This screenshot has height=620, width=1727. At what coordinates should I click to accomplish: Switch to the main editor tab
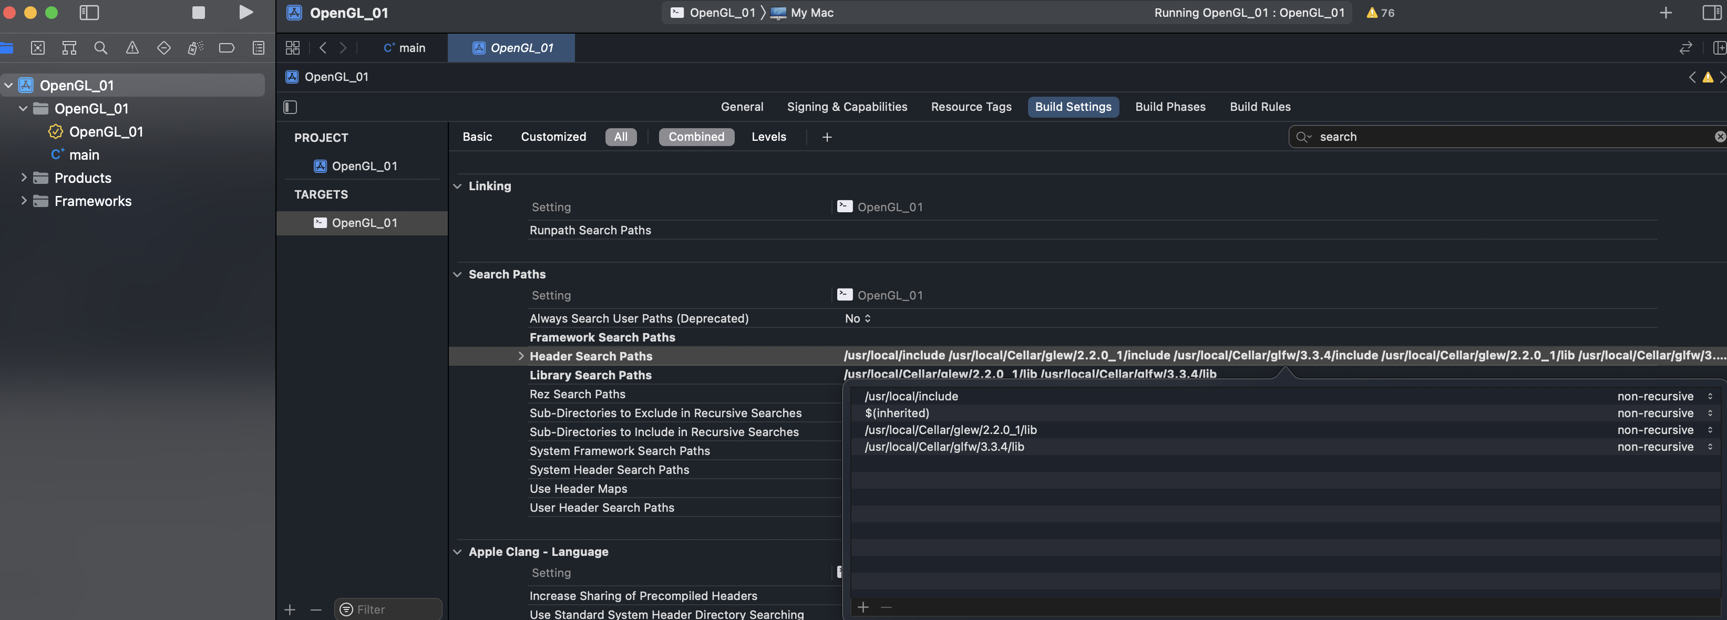404,48
